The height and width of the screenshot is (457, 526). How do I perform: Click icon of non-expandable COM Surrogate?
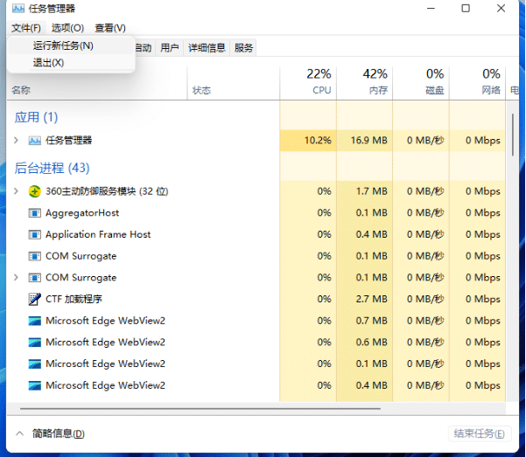click(x=34, y=256)
